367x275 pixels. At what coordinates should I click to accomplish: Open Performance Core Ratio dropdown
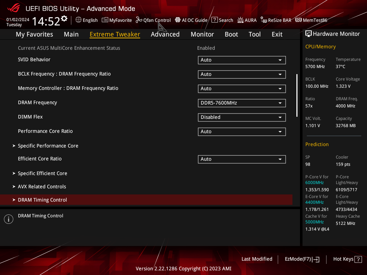tap(242, 131)
